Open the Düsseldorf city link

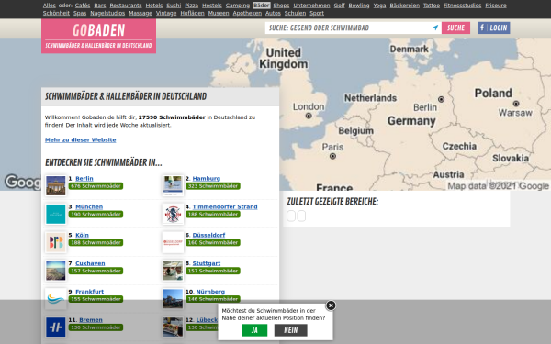[208, 235]
